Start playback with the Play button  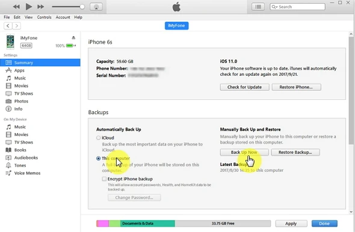[29, 7]
